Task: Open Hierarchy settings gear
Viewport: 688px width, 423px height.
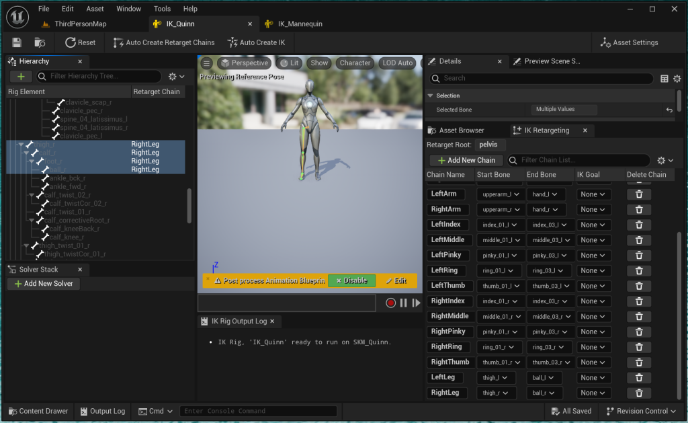Action: (176, 77)
